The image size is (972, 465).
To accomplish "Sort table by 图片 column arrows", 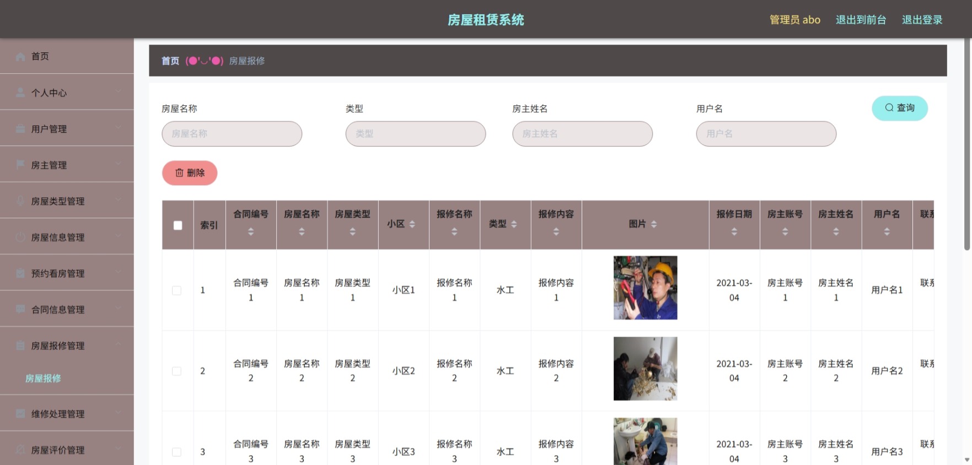I will coord(654,224).
